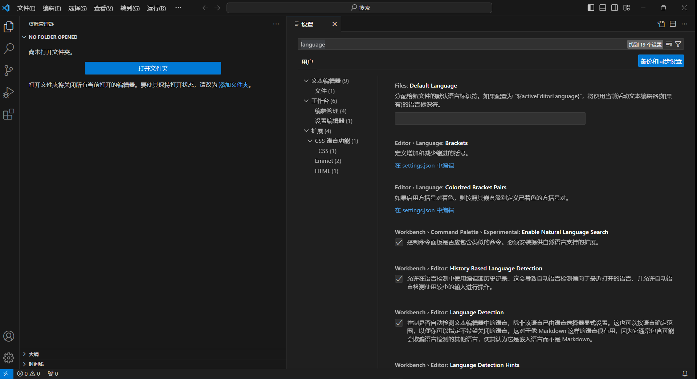Click the remote window indicator in the status bar
697x379 pixels.
6,374
